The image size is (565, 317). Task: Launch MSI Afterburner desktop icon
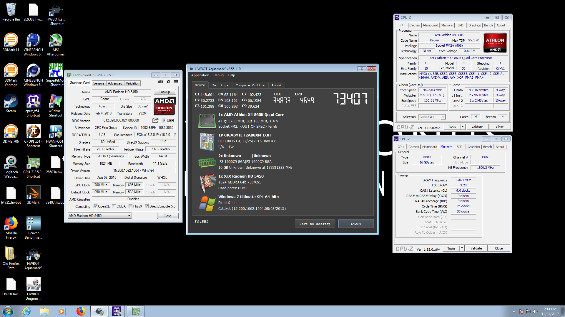point(56,45)
